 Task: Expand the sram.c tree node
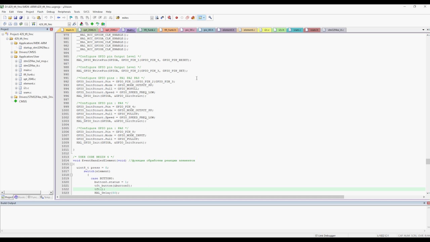tap(16, 92)
